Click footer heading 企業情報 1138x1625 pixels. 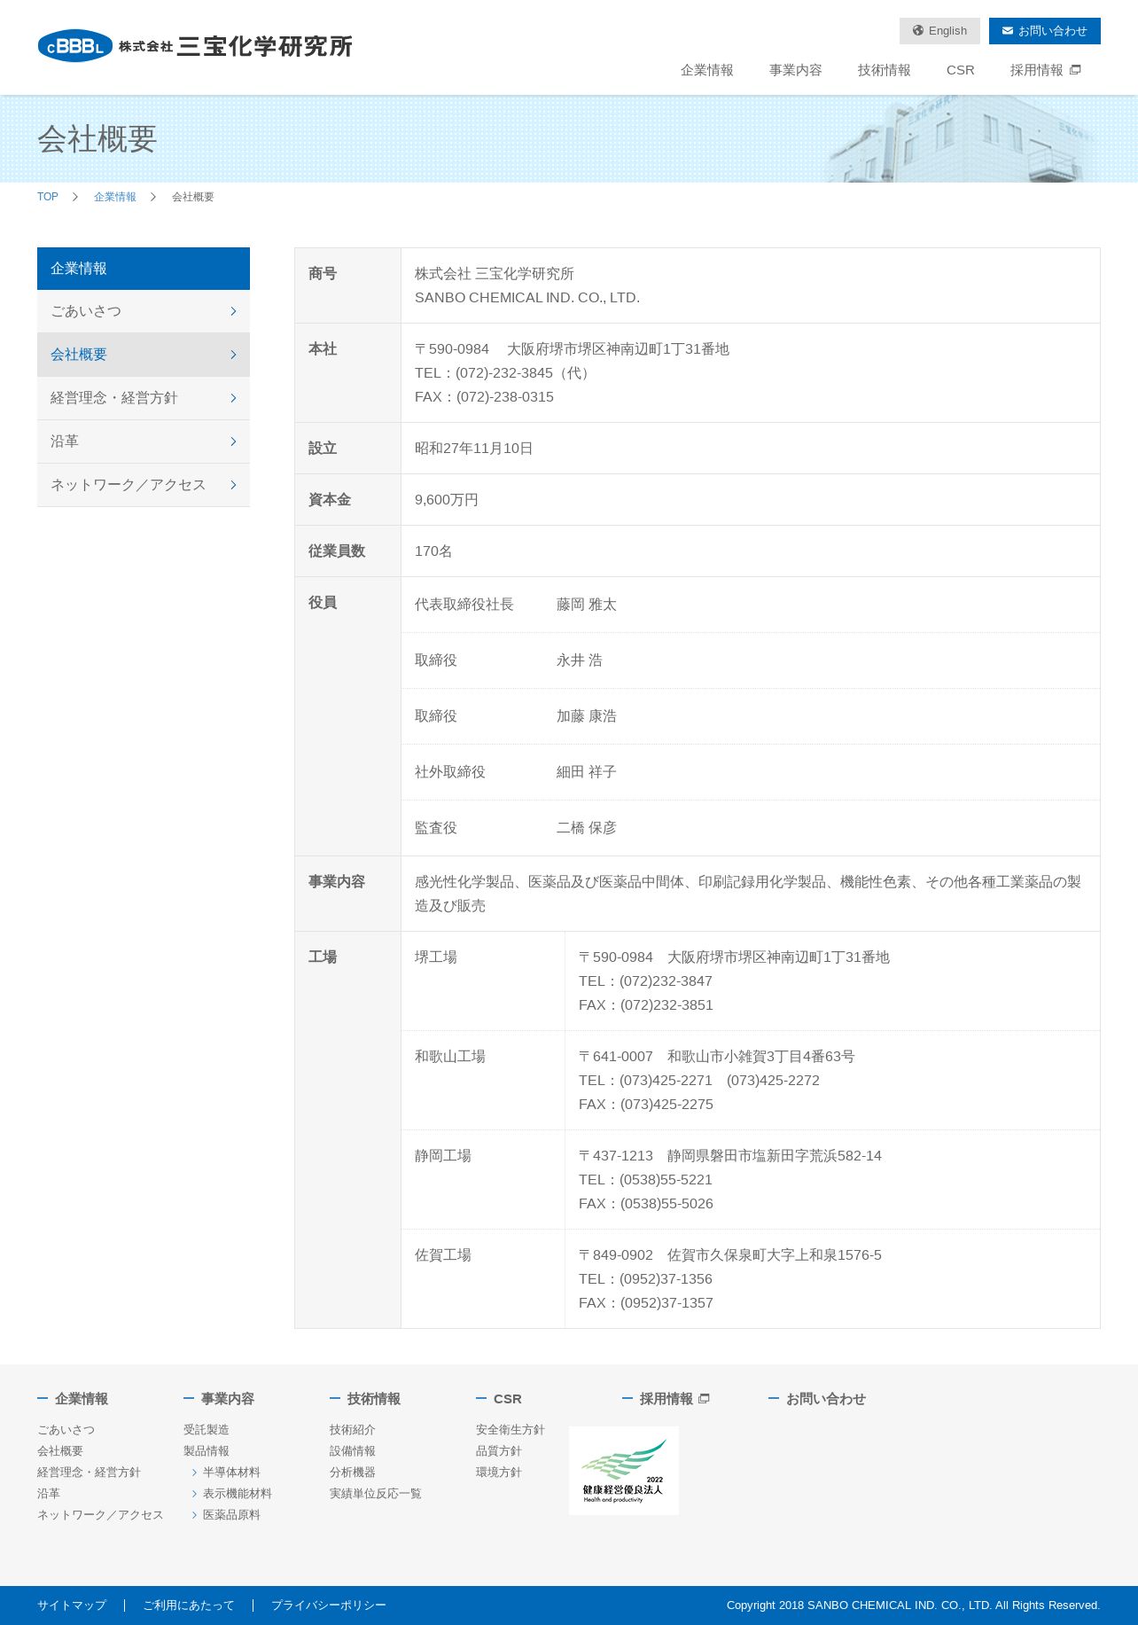pos(82,1399)
